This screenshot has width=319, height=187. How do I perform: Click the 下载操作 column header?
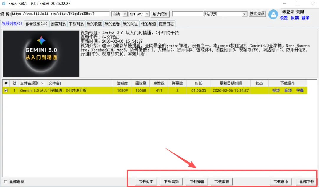coord(288,83)
